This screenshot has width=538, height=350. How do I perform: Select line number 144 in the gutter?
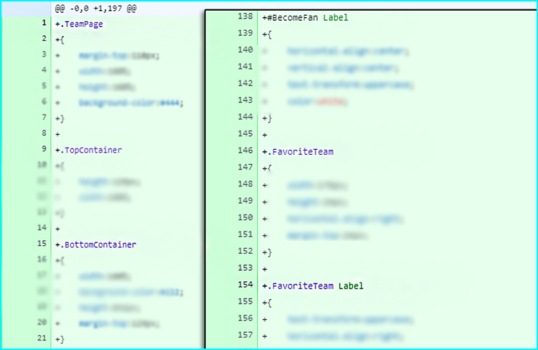click(245, 116)
